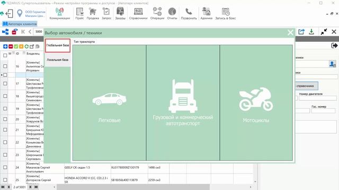This screenshot has width=339, height=190.
Task: Click the red eye filter icon
Action: coord(14,32)
